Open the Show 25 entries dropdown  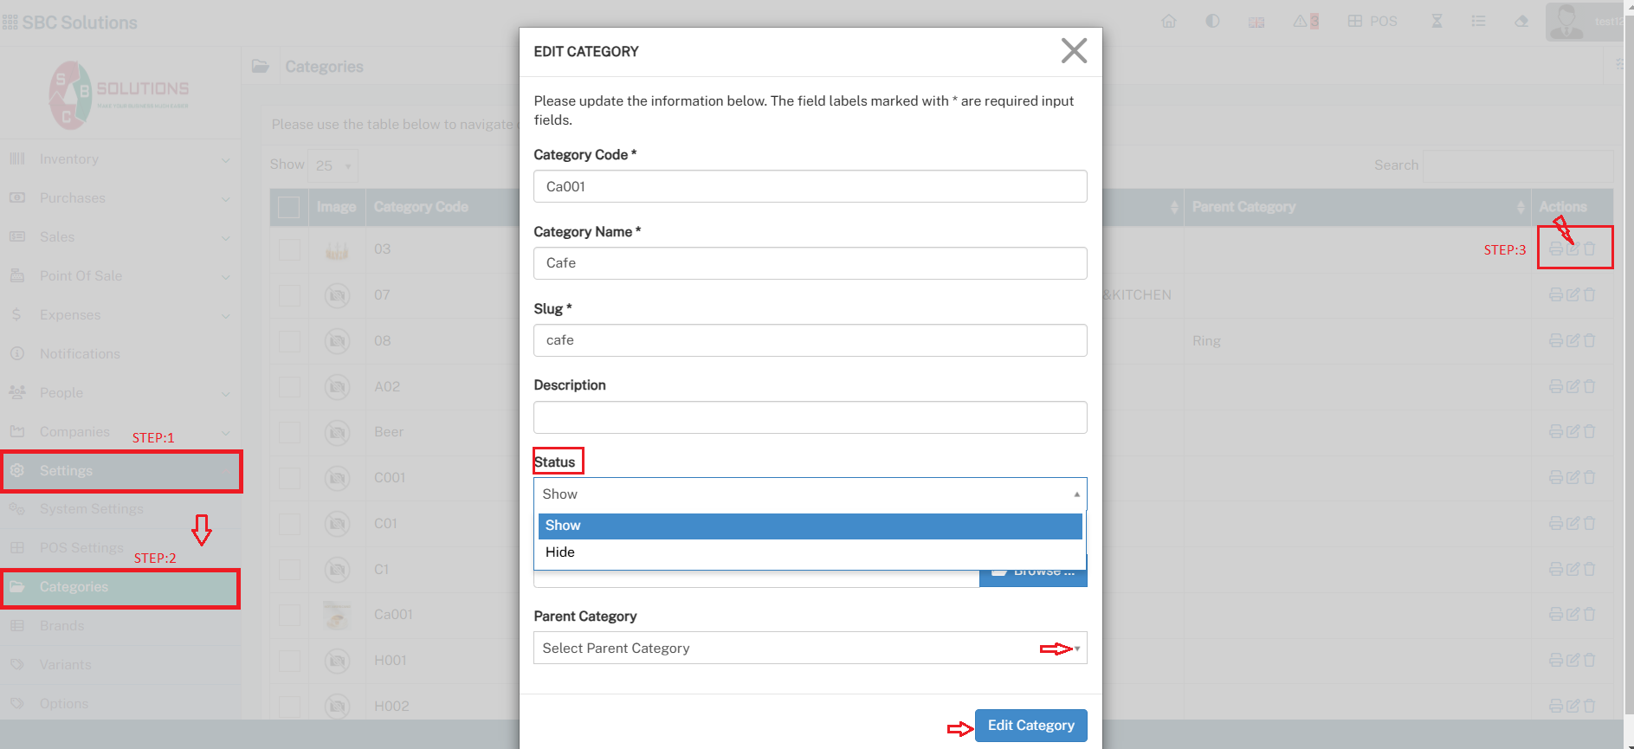333,165
